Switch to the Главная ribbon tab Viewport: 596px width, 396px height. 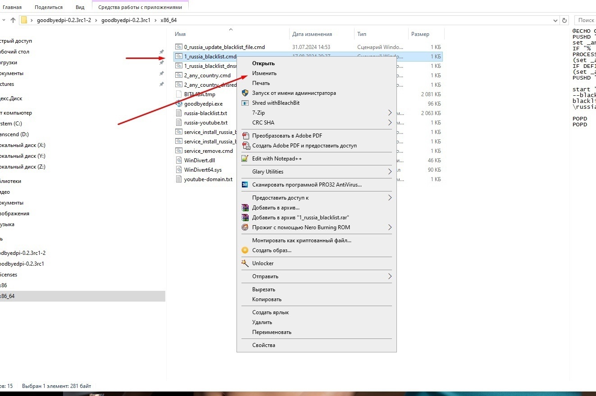[x=12, y=7]
